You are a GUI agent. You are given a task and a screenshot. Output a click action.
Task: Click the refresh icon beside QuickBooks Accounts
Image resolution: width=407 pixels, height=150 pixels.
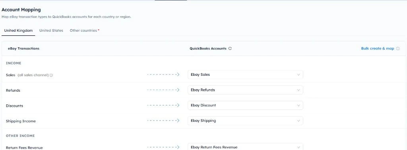click(230, 48)
